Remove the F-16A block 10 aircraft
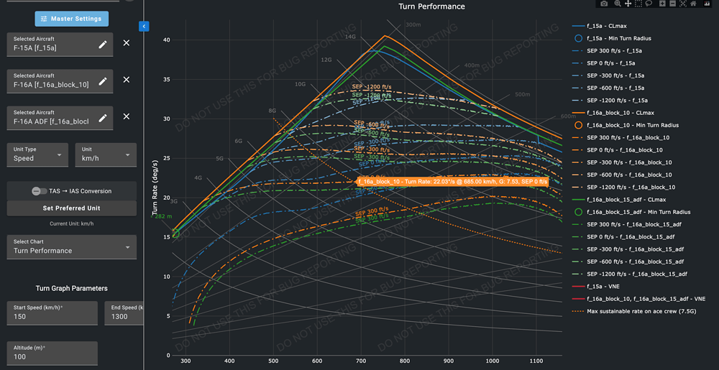 (127, 80)
